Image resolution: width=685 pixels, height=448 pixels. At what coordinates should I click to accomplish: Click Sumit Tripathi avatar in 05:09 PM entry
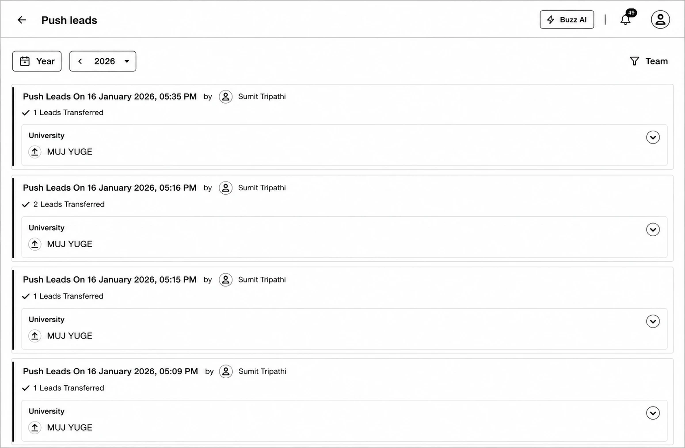coord(226,372)
